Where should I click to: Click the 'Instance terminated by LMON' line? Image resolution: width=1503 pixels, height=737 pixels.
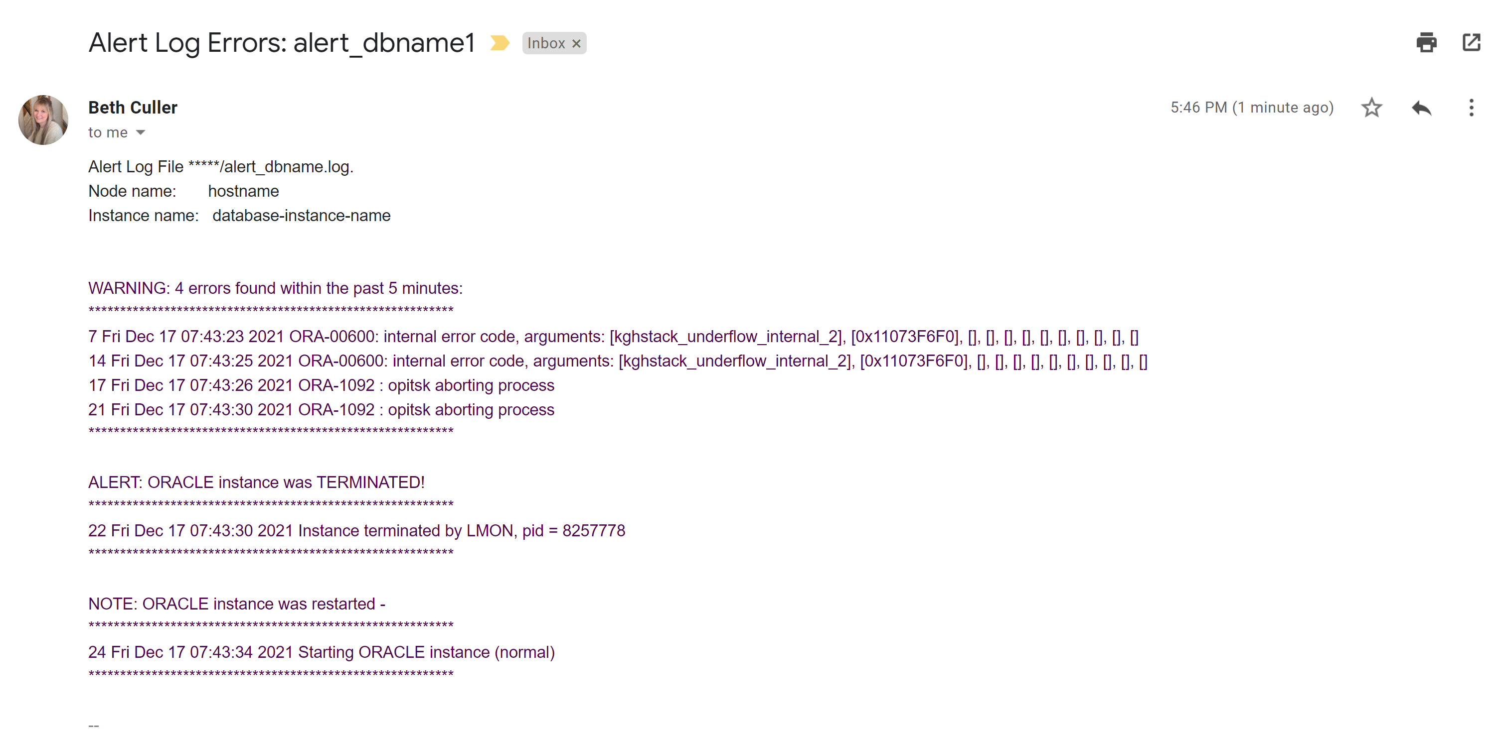click(x=356, y=531)
